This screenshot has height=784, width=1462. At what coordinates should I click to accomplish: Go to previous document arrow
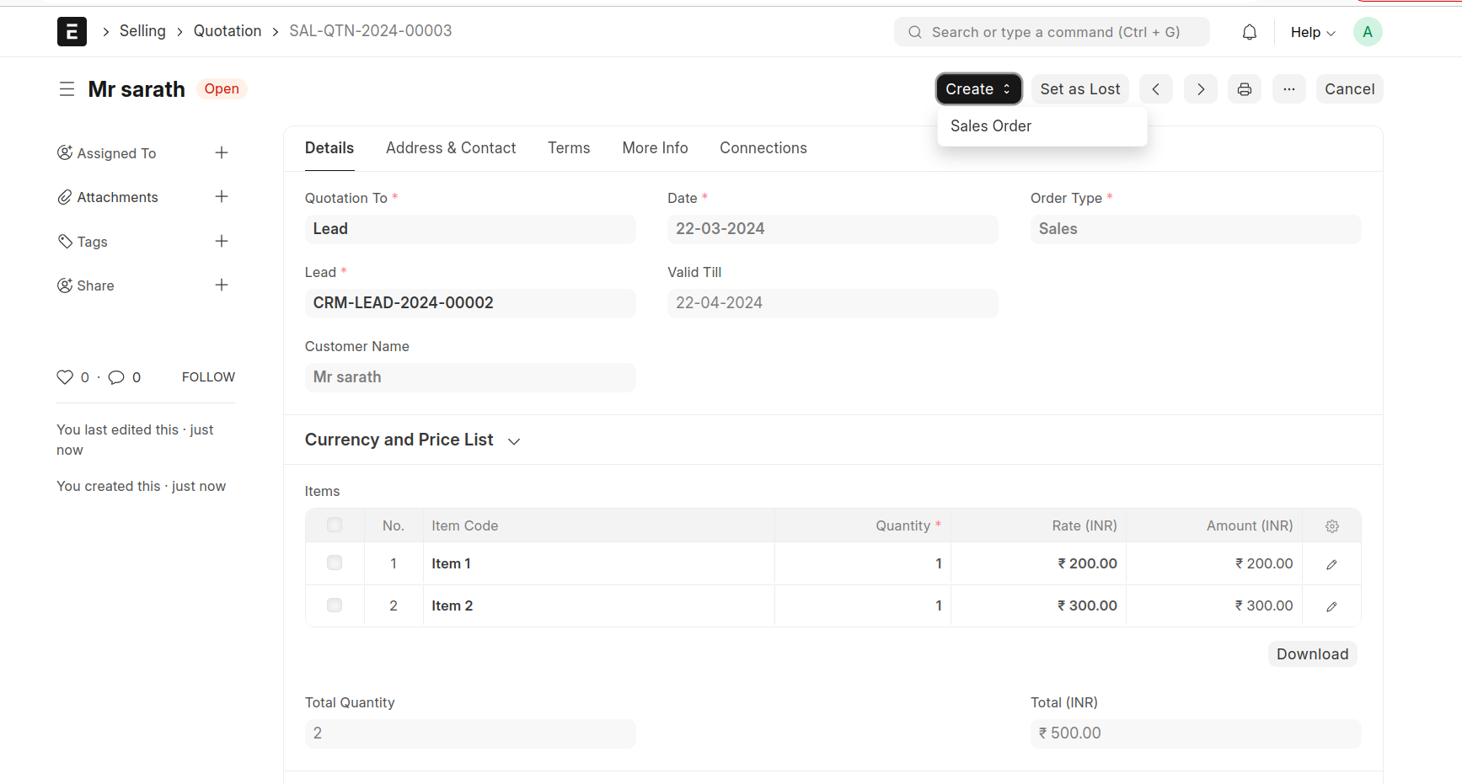tap(1155, 89)
